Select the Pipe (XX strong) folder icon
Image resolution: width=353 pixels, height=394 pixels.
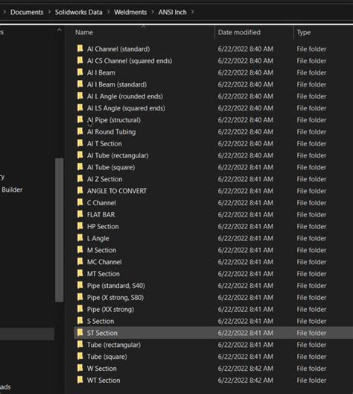coord(80,309)
